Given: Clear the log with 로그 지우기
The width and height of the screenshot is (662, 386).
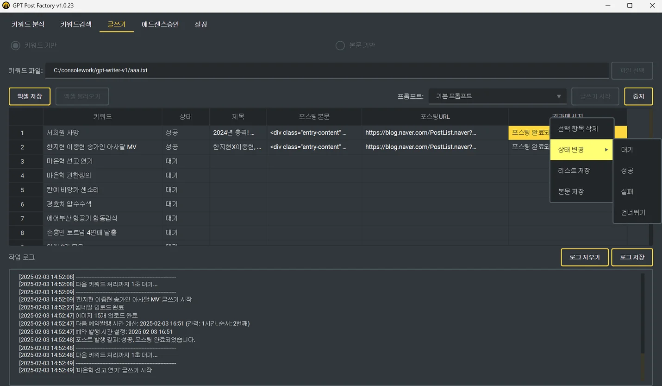Looking at the screenshot, I should pyautogui.click(x=584, y=257).
